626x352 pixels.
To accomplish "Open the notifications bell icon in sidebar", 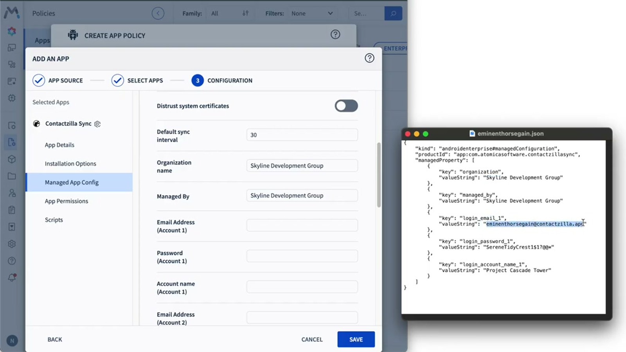I will point(12,277).
